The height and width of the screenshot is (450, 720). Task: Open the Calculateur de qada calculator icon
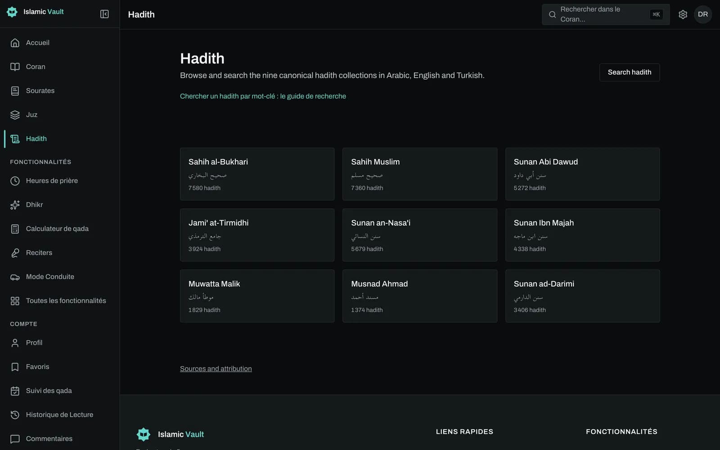click(x=15, y=229)
